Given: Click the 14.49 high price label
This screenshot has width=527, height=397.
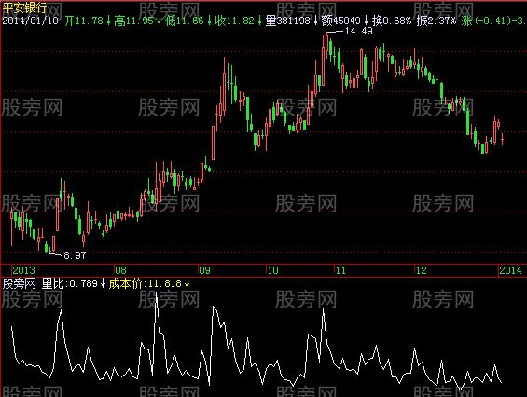Looking at the screenshot, I should pos(358,32).
